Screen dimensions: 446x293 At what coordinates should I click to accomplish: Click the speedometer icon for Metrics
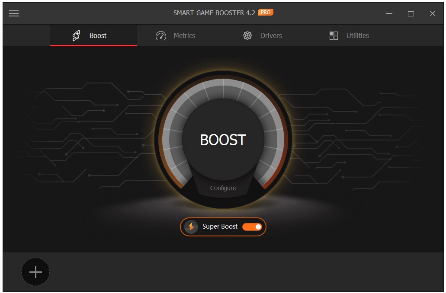click(161, 36)
